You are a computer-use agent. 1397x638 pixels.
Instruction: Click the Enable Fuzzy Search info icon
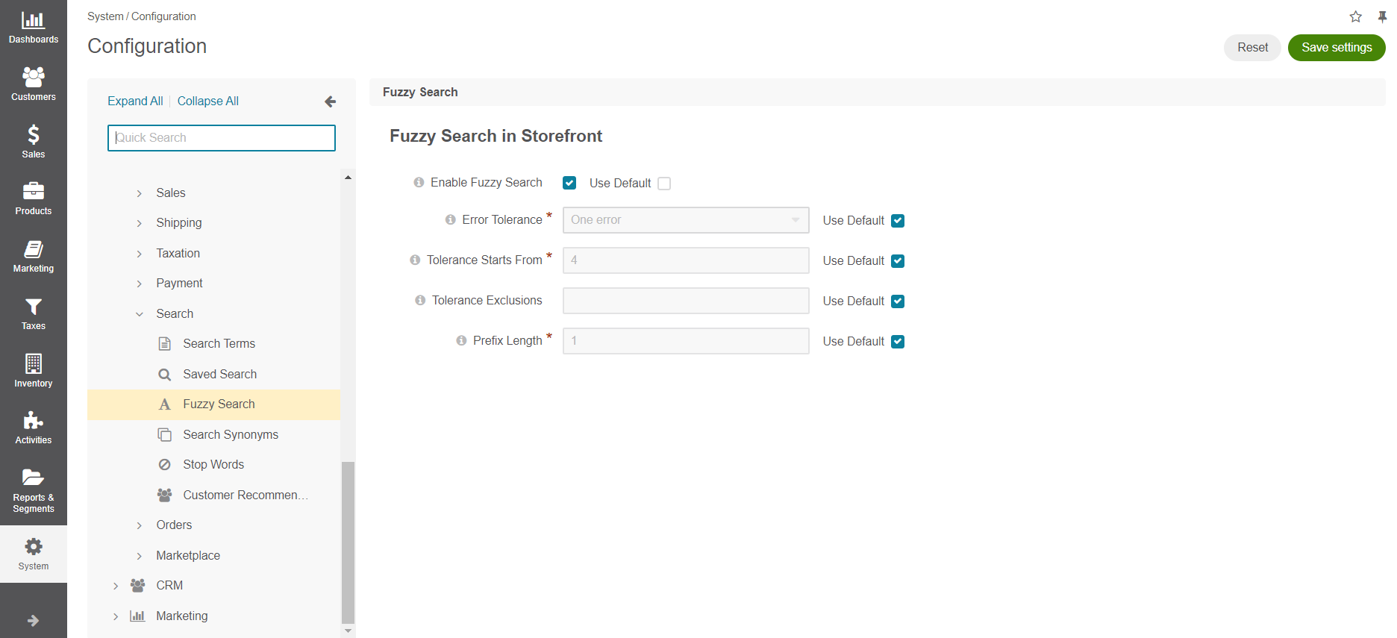tap(419, 183)
